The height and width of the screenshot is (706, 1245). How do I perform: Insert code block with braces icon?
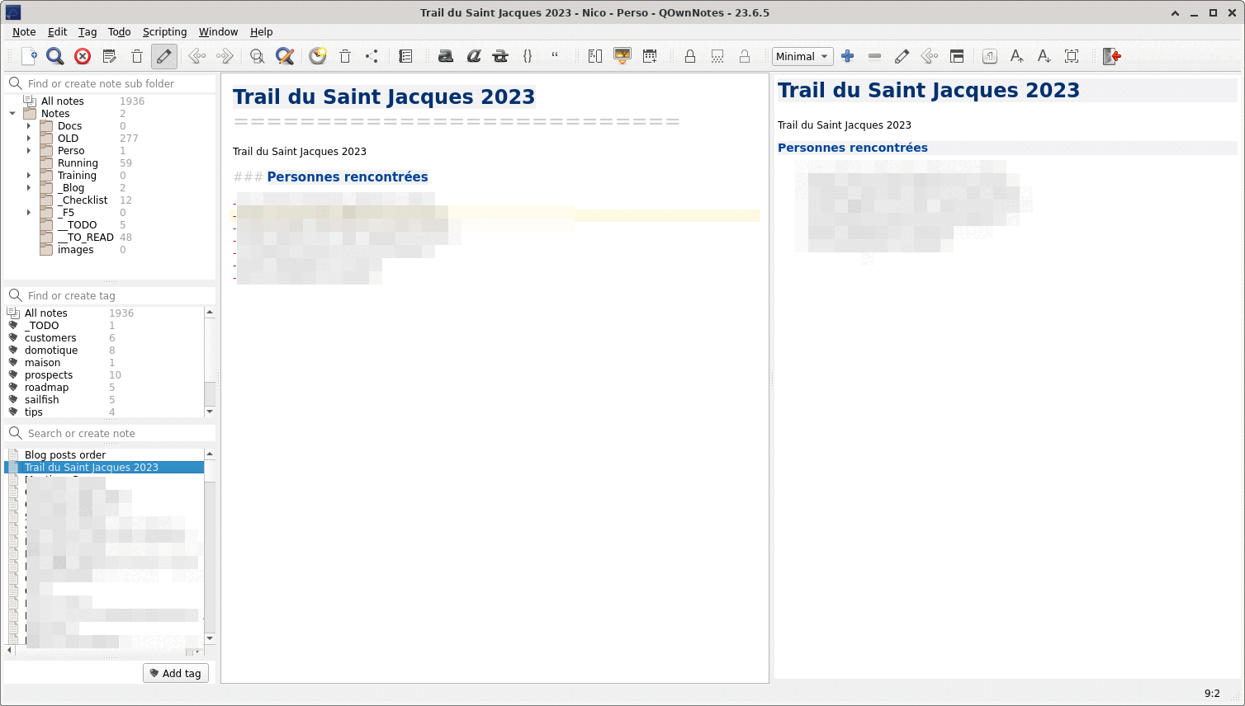(528, 56)
